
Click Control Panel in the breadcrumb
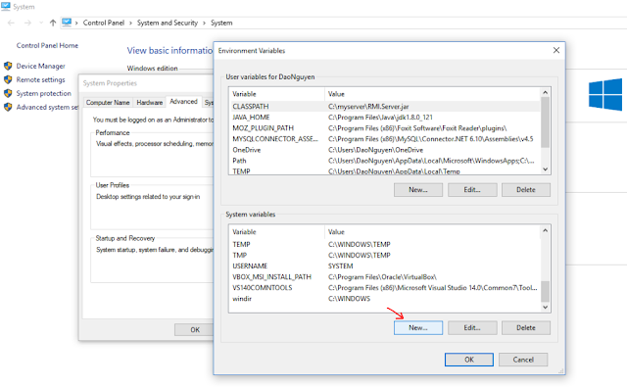(x=104, y=23)
